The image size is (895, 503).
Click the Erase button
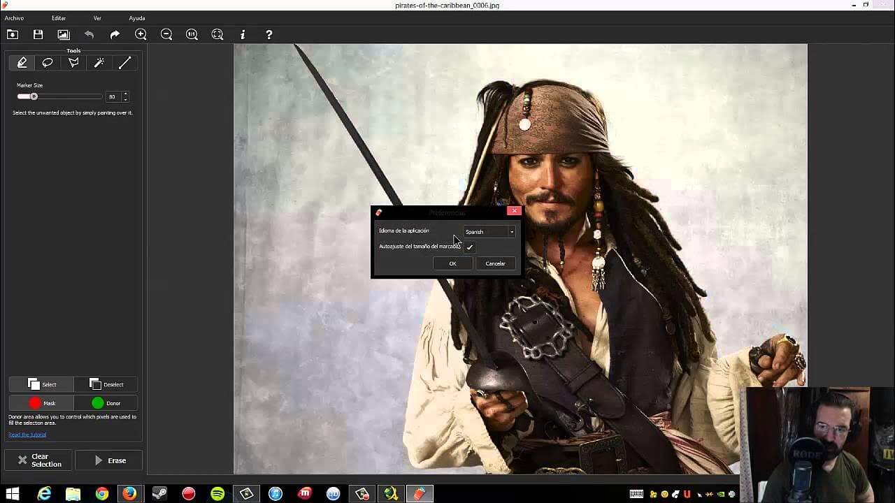click(109, 460)
